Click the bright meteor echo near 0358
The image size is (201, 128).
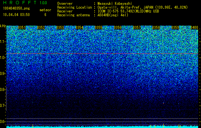(163, 103)
